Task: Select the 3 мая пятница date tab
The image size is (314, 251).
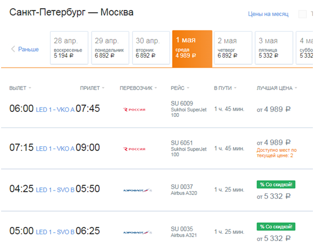Action: point(274,48)
